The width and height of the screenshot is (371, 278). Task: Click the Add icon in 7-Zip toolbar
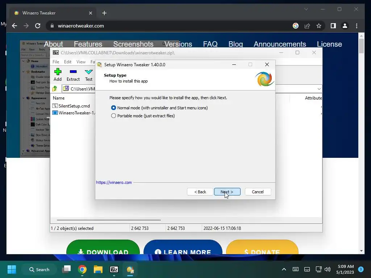58,72
